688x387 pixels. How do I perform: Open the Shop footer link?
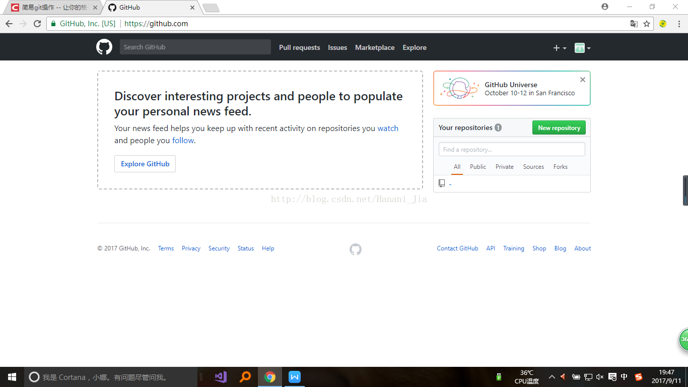tap(539, 248)
